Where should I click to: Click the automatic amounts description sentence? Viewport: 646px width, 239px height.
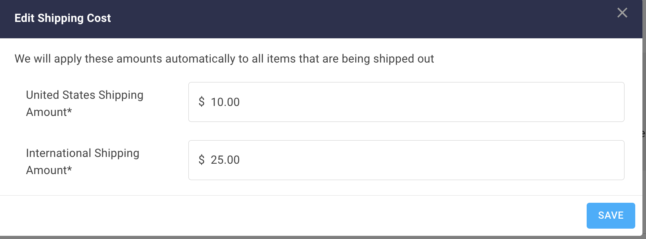pos(224,59)
